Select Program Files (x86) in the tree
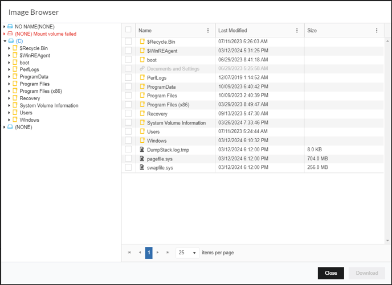392x285 pixels. (41, 91)
